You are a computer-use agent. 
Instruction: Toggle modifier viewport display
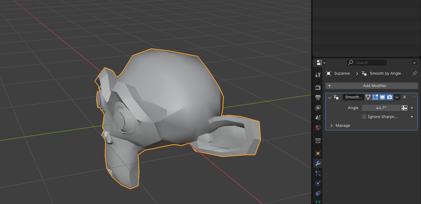383,97
